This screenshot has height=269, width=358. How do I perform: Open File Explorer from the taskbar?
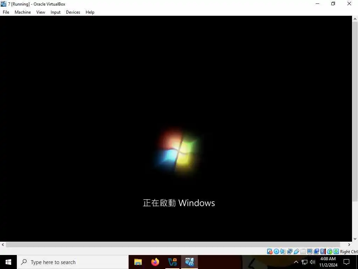coord(138,262)
